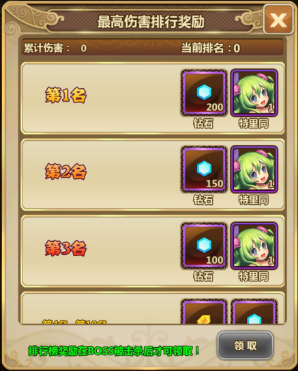Click the 200 diamond reward icon for 第1名

click(204, 93)
